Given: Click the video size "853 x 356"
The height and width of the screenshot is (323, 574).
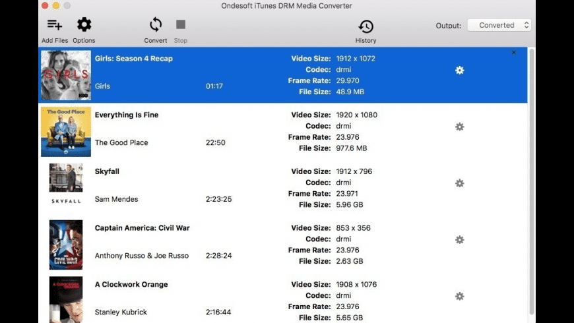Looking at the screenshot, I should coord(353,228).
